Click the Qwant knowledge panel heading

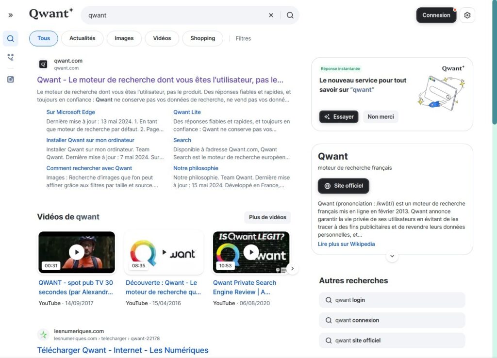333,157
